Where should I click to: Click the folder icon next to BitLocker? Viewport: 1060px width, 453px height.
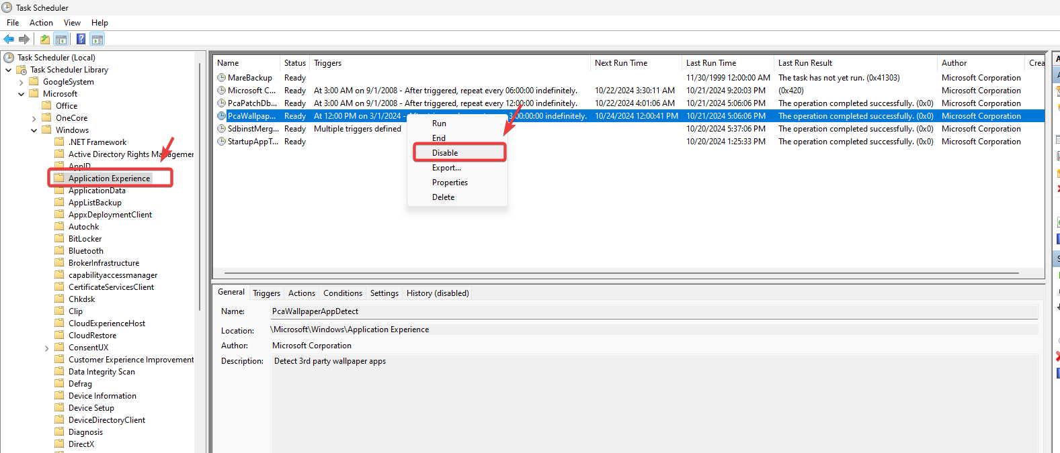(x=59, y=239)
